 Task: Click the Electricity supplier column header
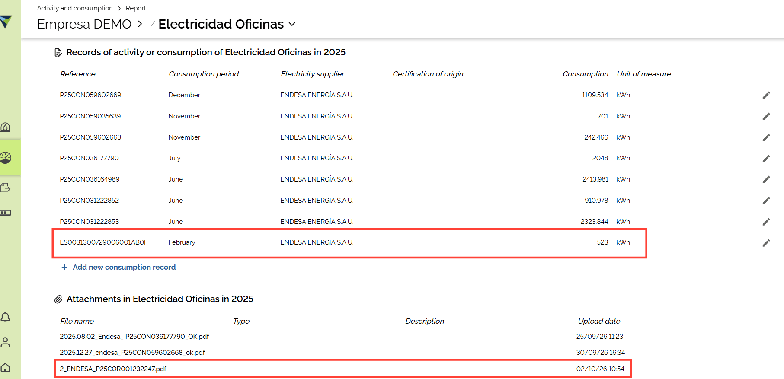coord(313,74)
